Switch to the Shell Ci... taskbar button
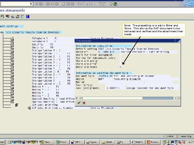Image resolution: width=194 pixels, height=145 pixels. coord(138,142)
